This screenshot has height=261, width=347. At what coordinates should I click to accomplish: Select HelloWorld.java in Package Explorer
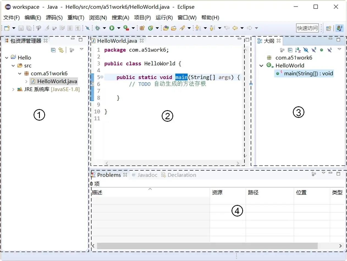[x=57, y=81]
